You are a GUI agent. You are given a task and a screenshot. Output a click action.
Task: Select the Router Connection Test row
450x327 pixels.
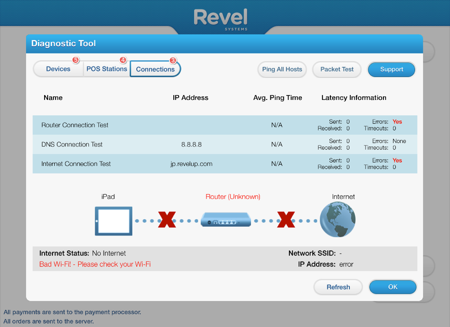click(225, 125)
